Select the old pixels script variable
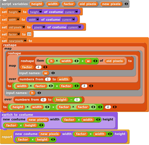The width and height of the screenshot is (149, 145). 88,4
